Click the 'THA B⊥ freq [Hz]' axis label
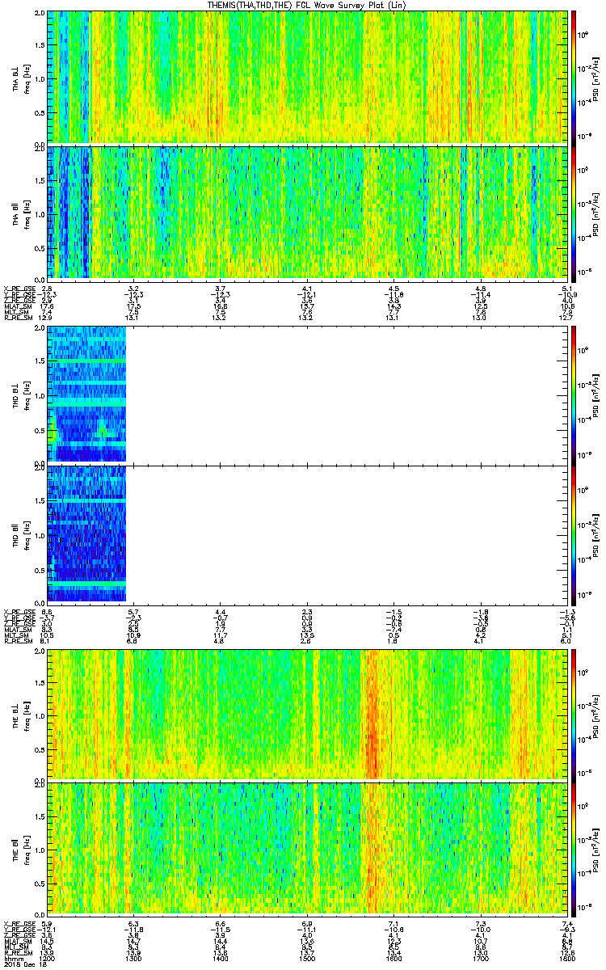Screen dimensions: 606x970 coord(20,78)
